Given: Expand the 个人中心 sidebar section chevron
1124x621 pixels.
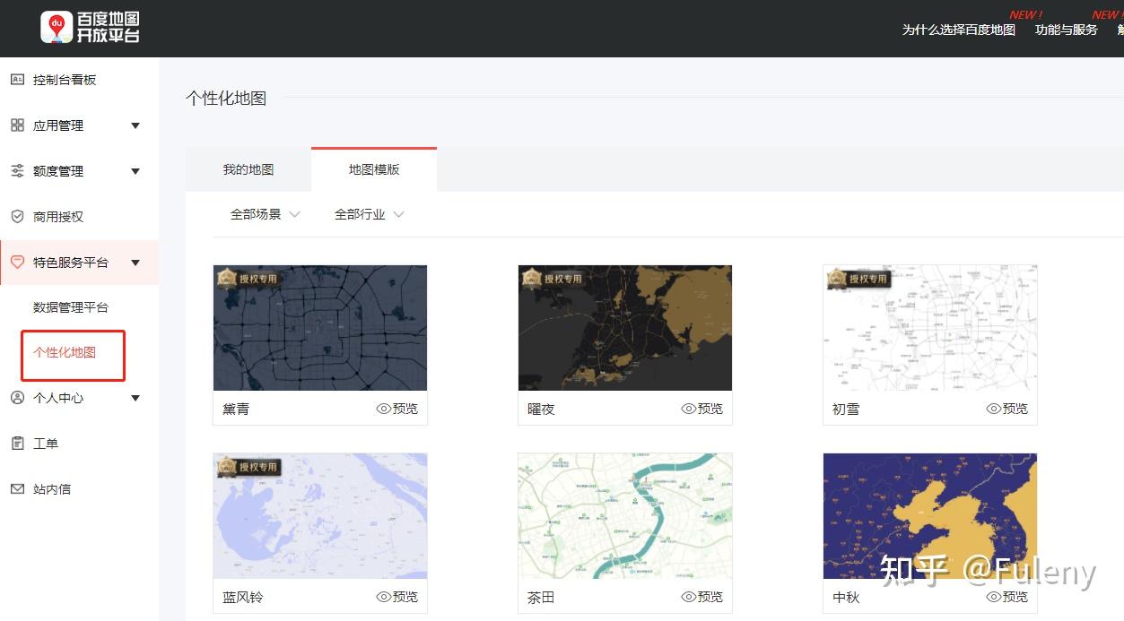Looking at the screenshot, I should pos(135,398).
